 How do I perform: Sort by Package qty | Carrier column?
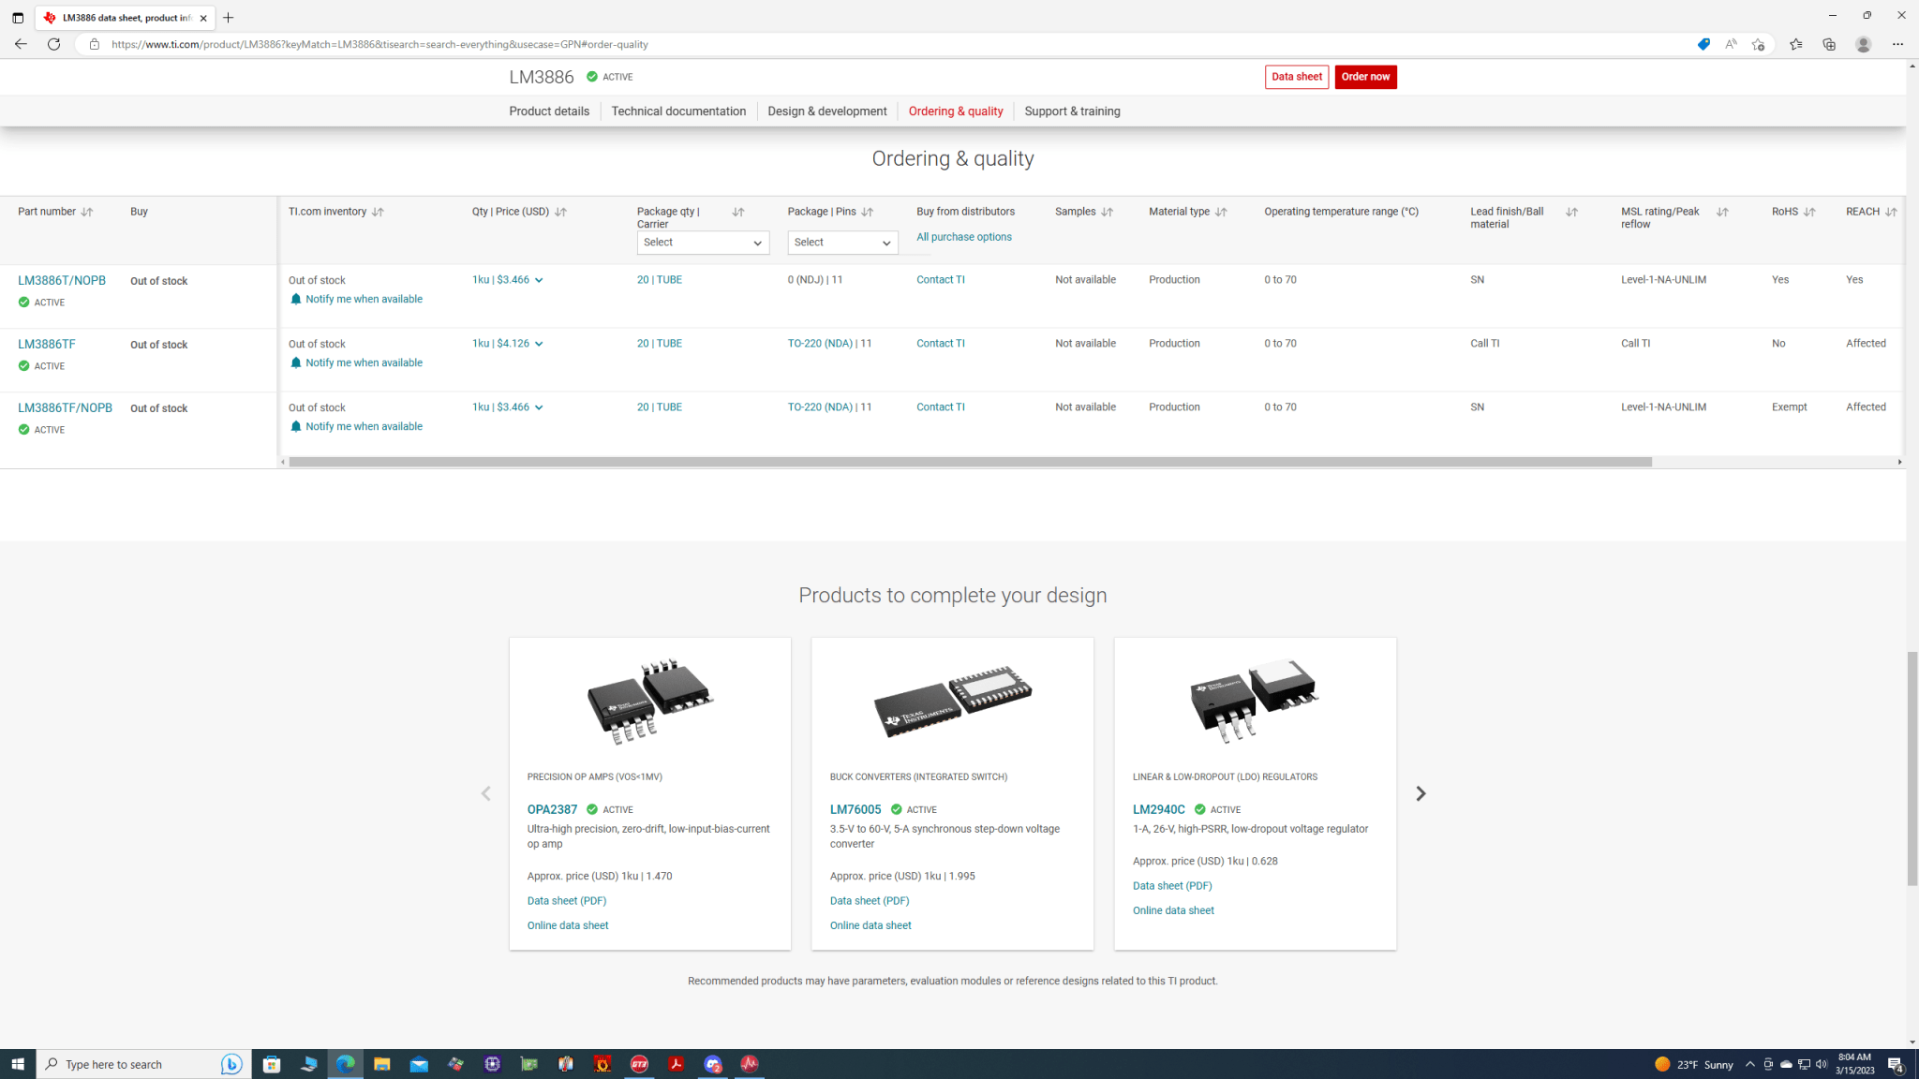point(737,212)
